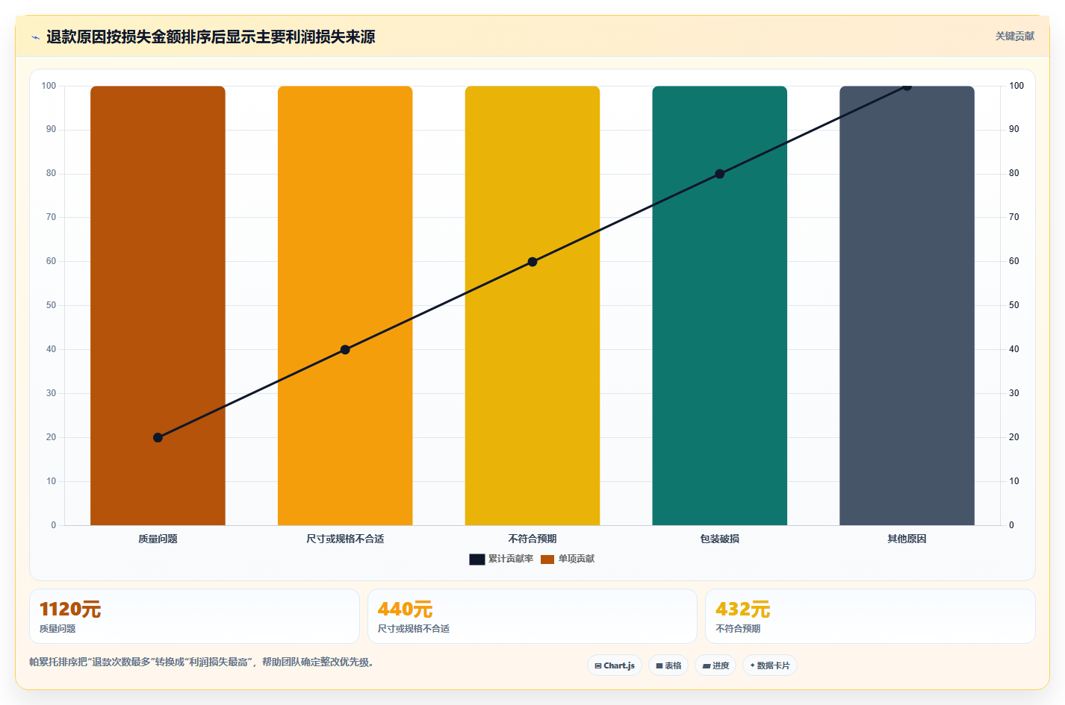Click the 关键贡献 badge in the header
The width and height of the screenshot is (1065, 705).
1014,36
